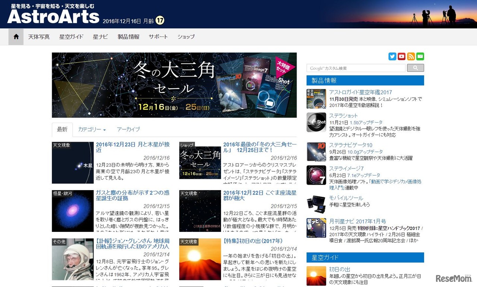Image resolution: width=477 pixels, height=287 pixels.
Task: Open the ショップ menu item
Action: click(x=186, y=37)
